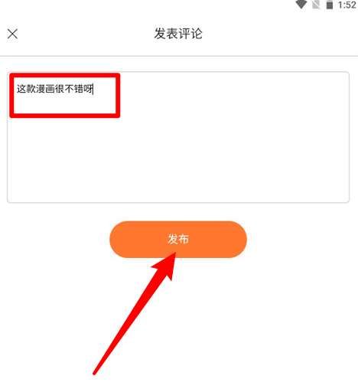This screenshot has height=389, width=358.
Task: Tap the orange 发布 button
Action: (178, 240)
